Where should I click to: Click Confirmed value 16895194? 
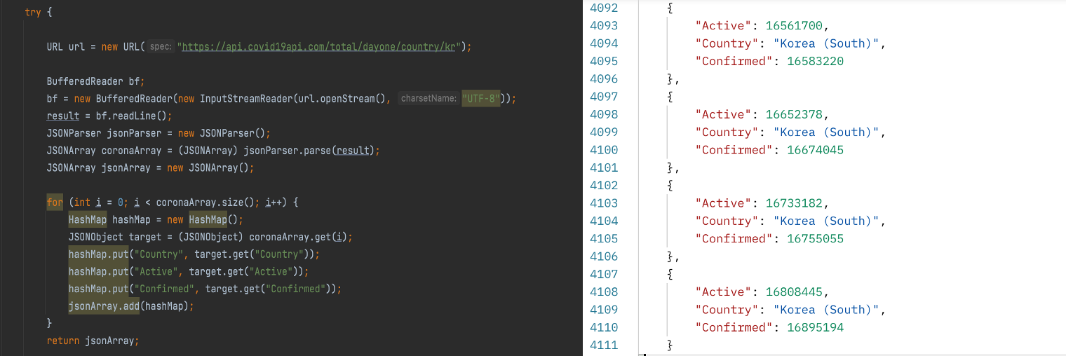point(815,327)
